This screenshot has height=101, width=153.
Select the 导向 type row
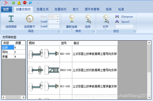8,52
